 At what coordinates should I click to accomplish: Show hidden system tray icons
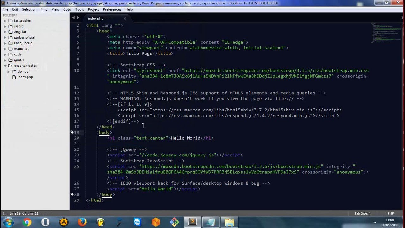pyautogui.click(x=375, y=222)
